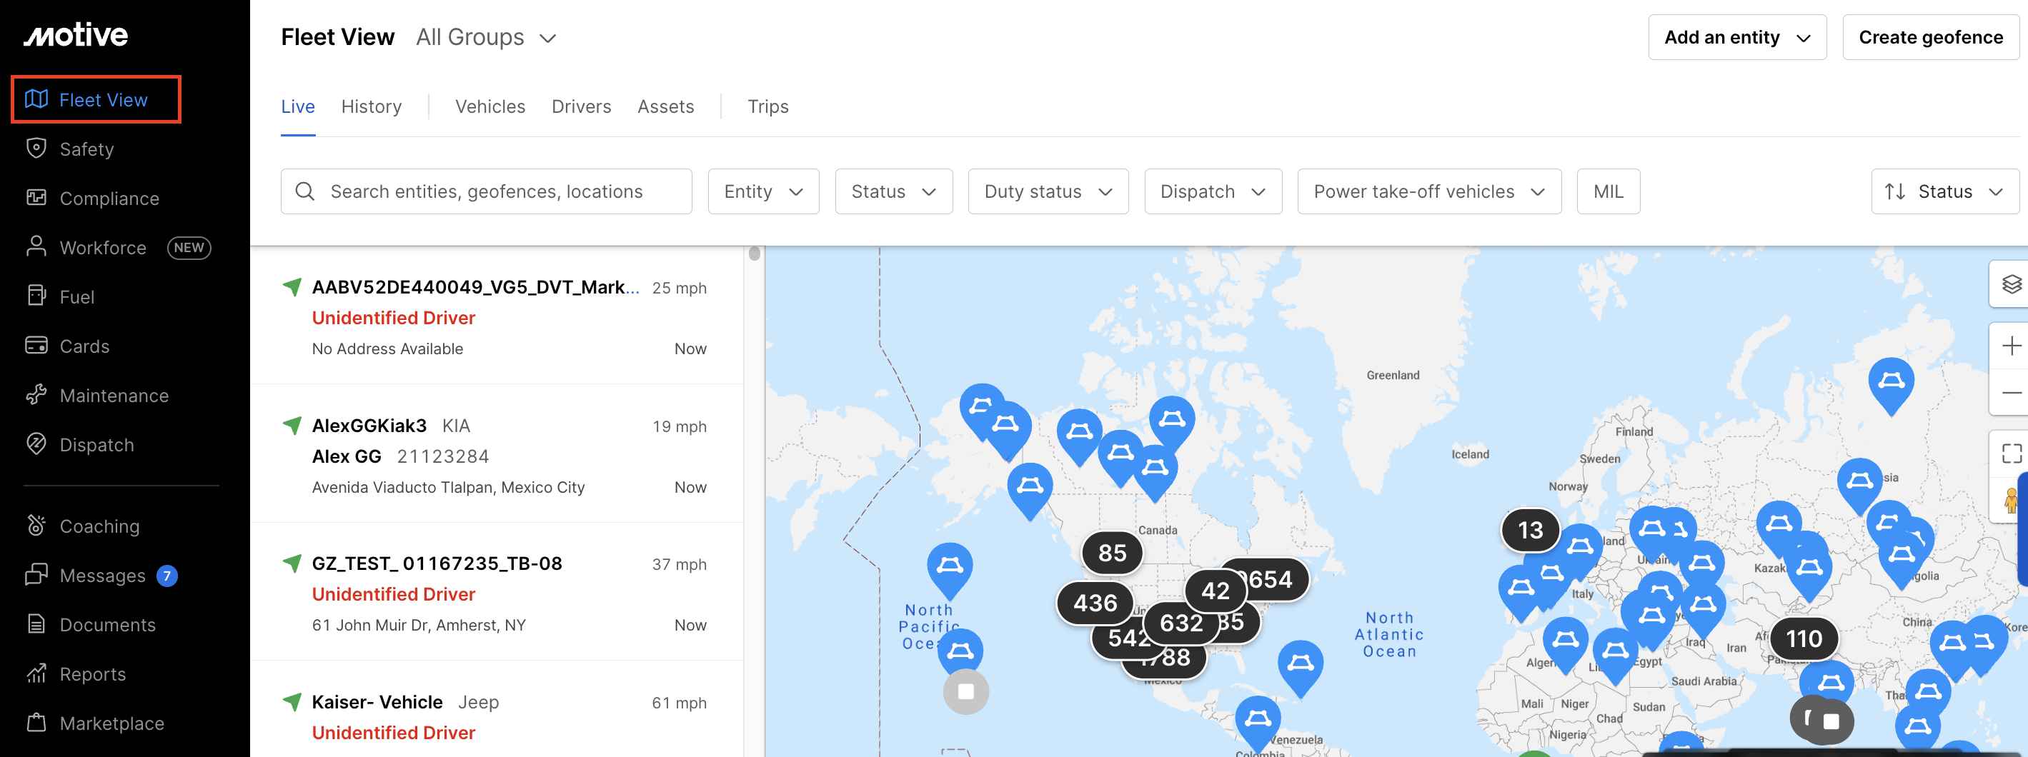The width and height of the screenshot is (2028, 757).
Task: Open Power take-off vehicles filter dropdown
Action: click(1429, 191)
